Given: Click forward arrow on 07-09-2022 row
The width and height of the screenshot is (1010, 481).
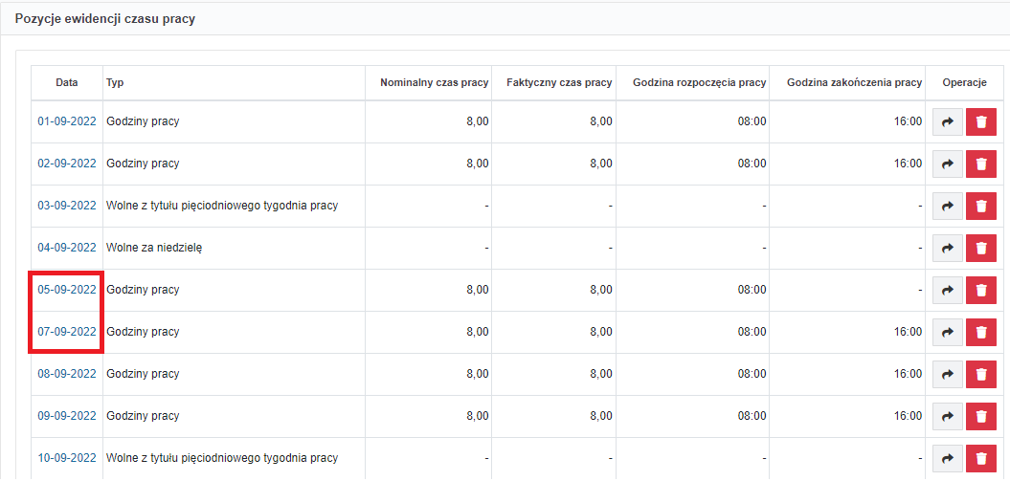Looking at the screenshot, I should [x=948, y=332].
